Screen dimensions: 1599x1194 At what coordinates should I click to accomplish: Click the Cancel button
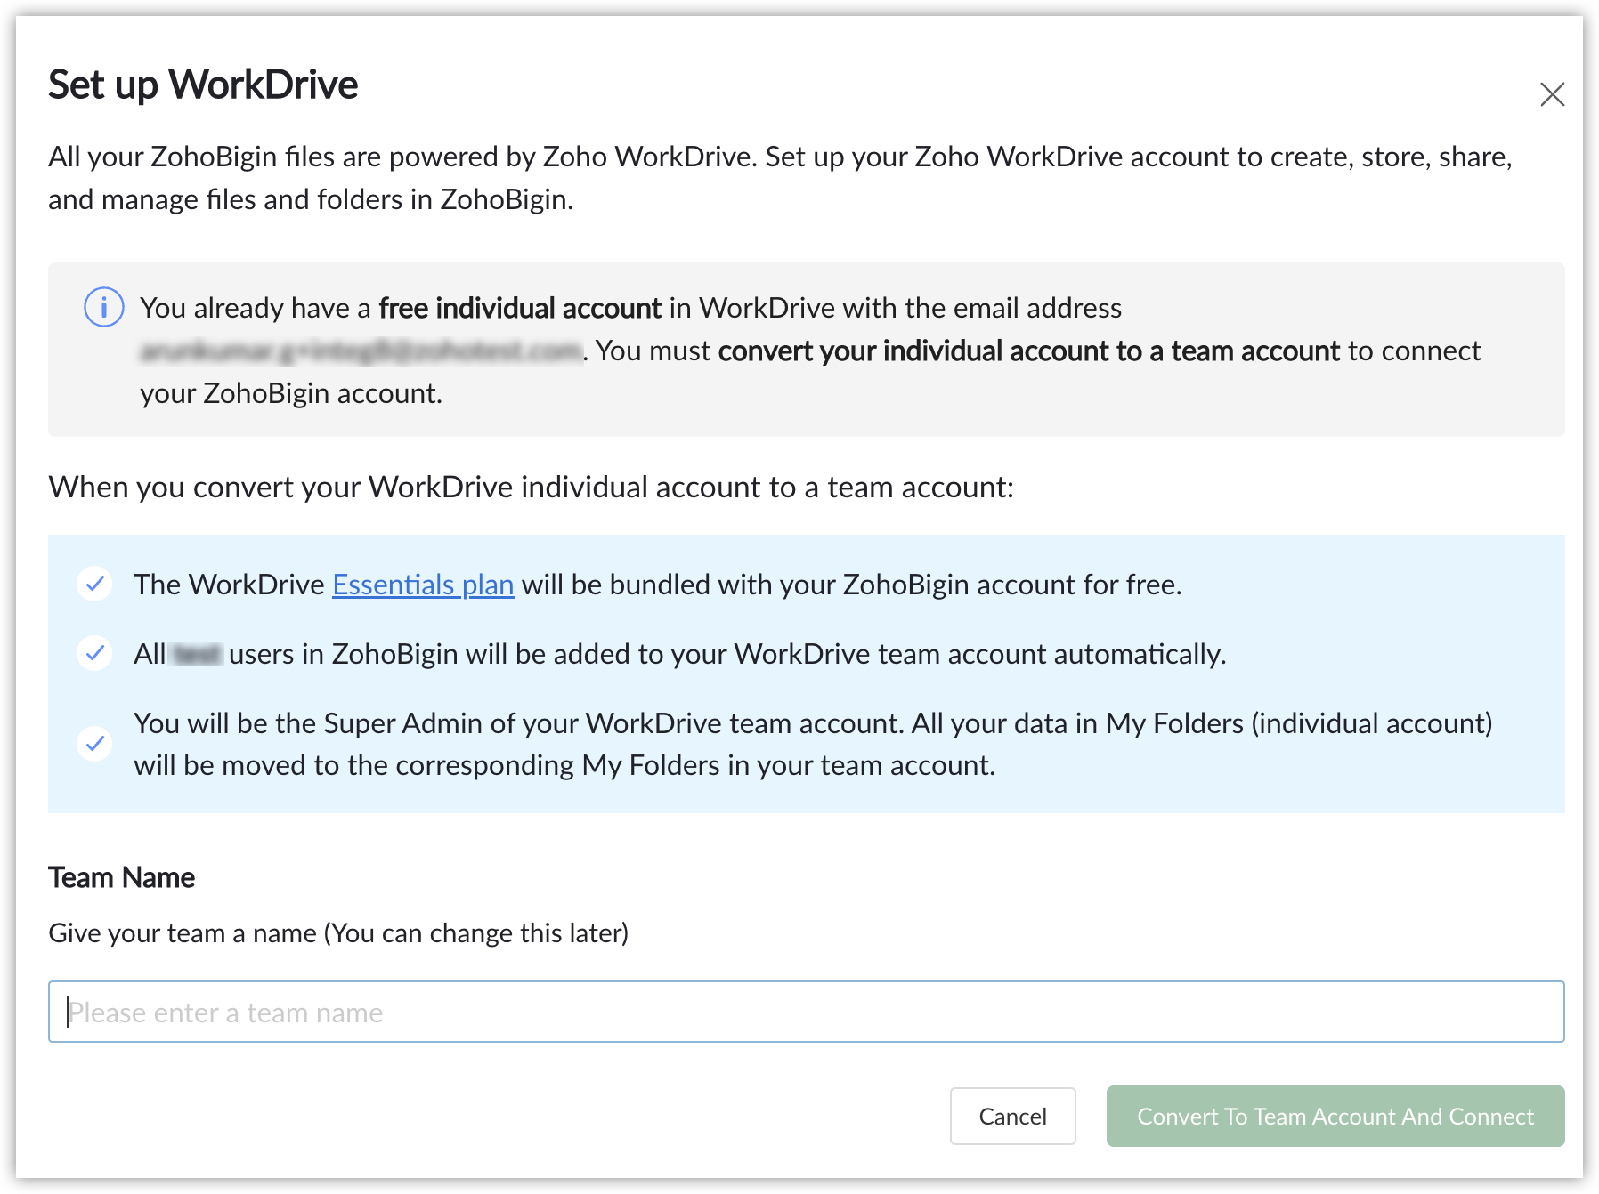pyautogui.click(x=1012, y=1116)
